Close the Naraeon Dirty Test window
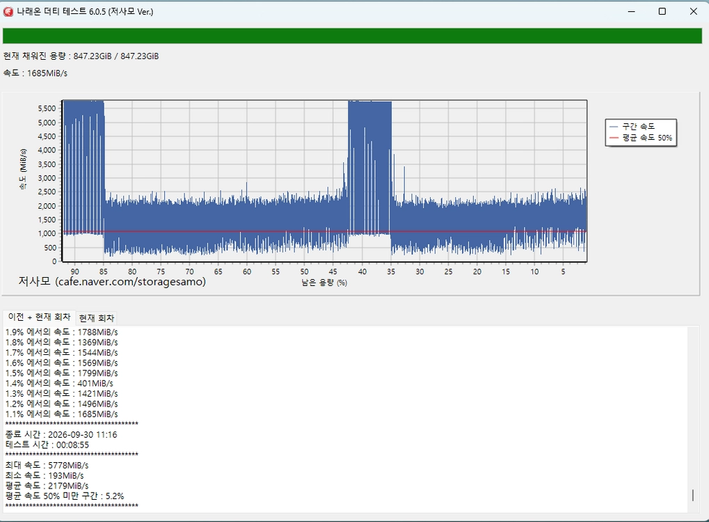Viewport: 709px width, 522px height. pyautogui.click(x=693, y=12)
